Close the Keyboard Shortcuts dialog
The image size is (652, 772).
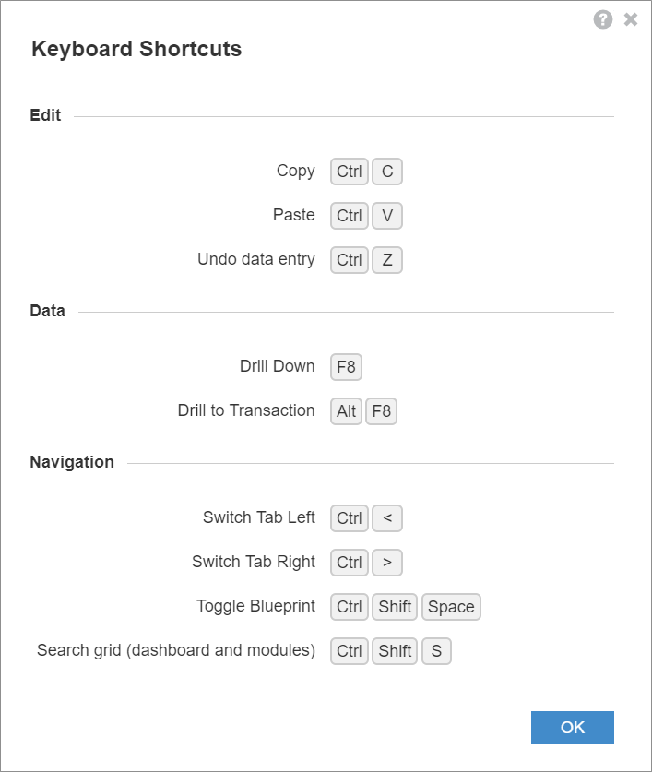pyautogui.click(x=631, y=19)
